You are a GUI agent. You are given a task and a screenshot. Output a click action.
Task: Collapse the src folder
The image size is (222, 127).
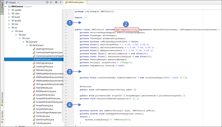point(9,28)
